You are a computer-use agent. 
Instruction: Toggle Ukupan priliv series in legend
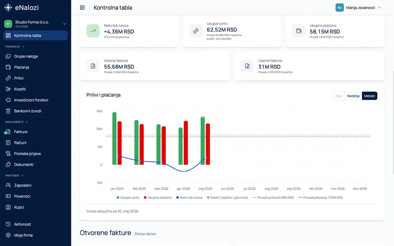tap(128, 198)
